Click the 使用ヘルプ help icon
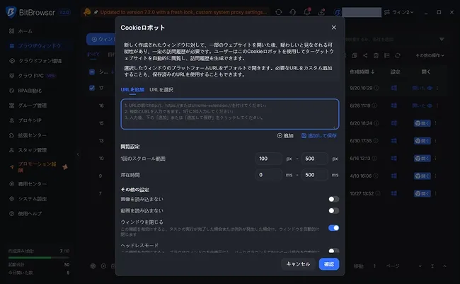 (x=12, y=213)
